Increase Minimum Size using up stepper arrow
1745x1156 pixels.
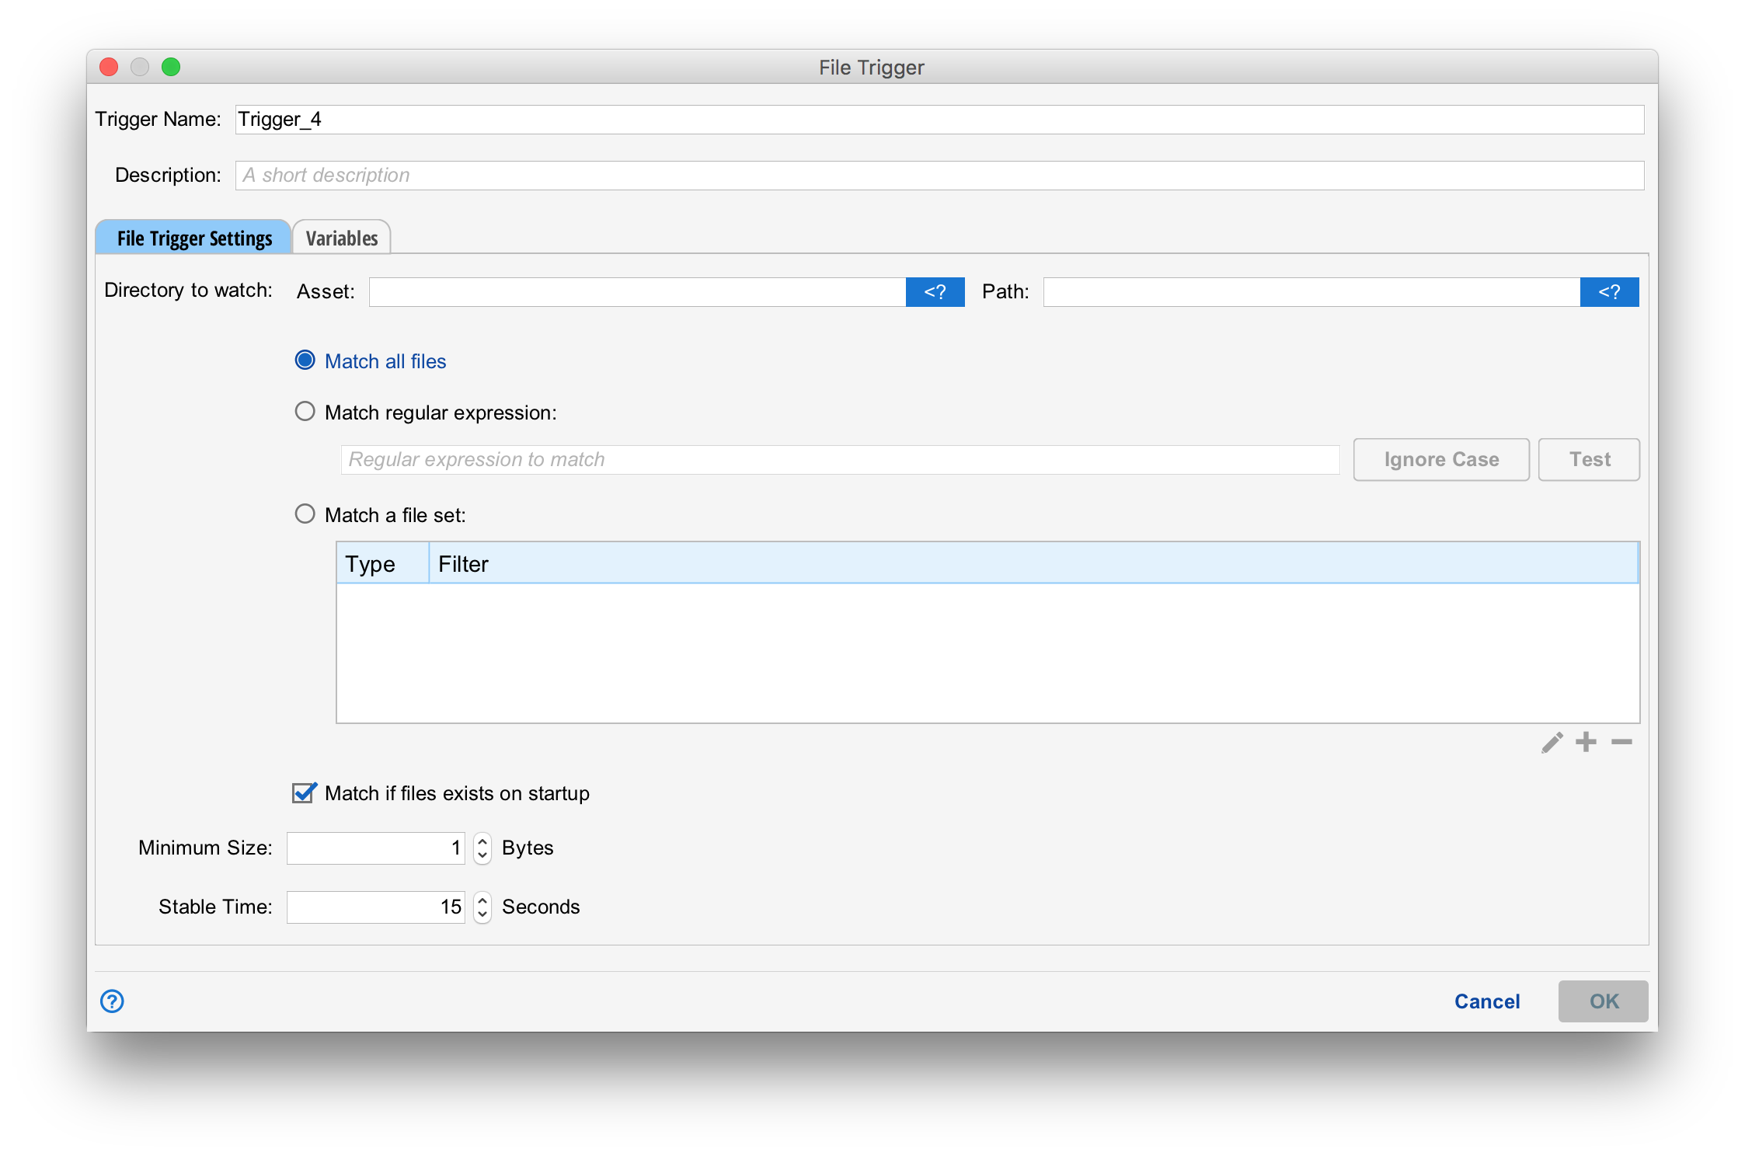coord(482,841)
